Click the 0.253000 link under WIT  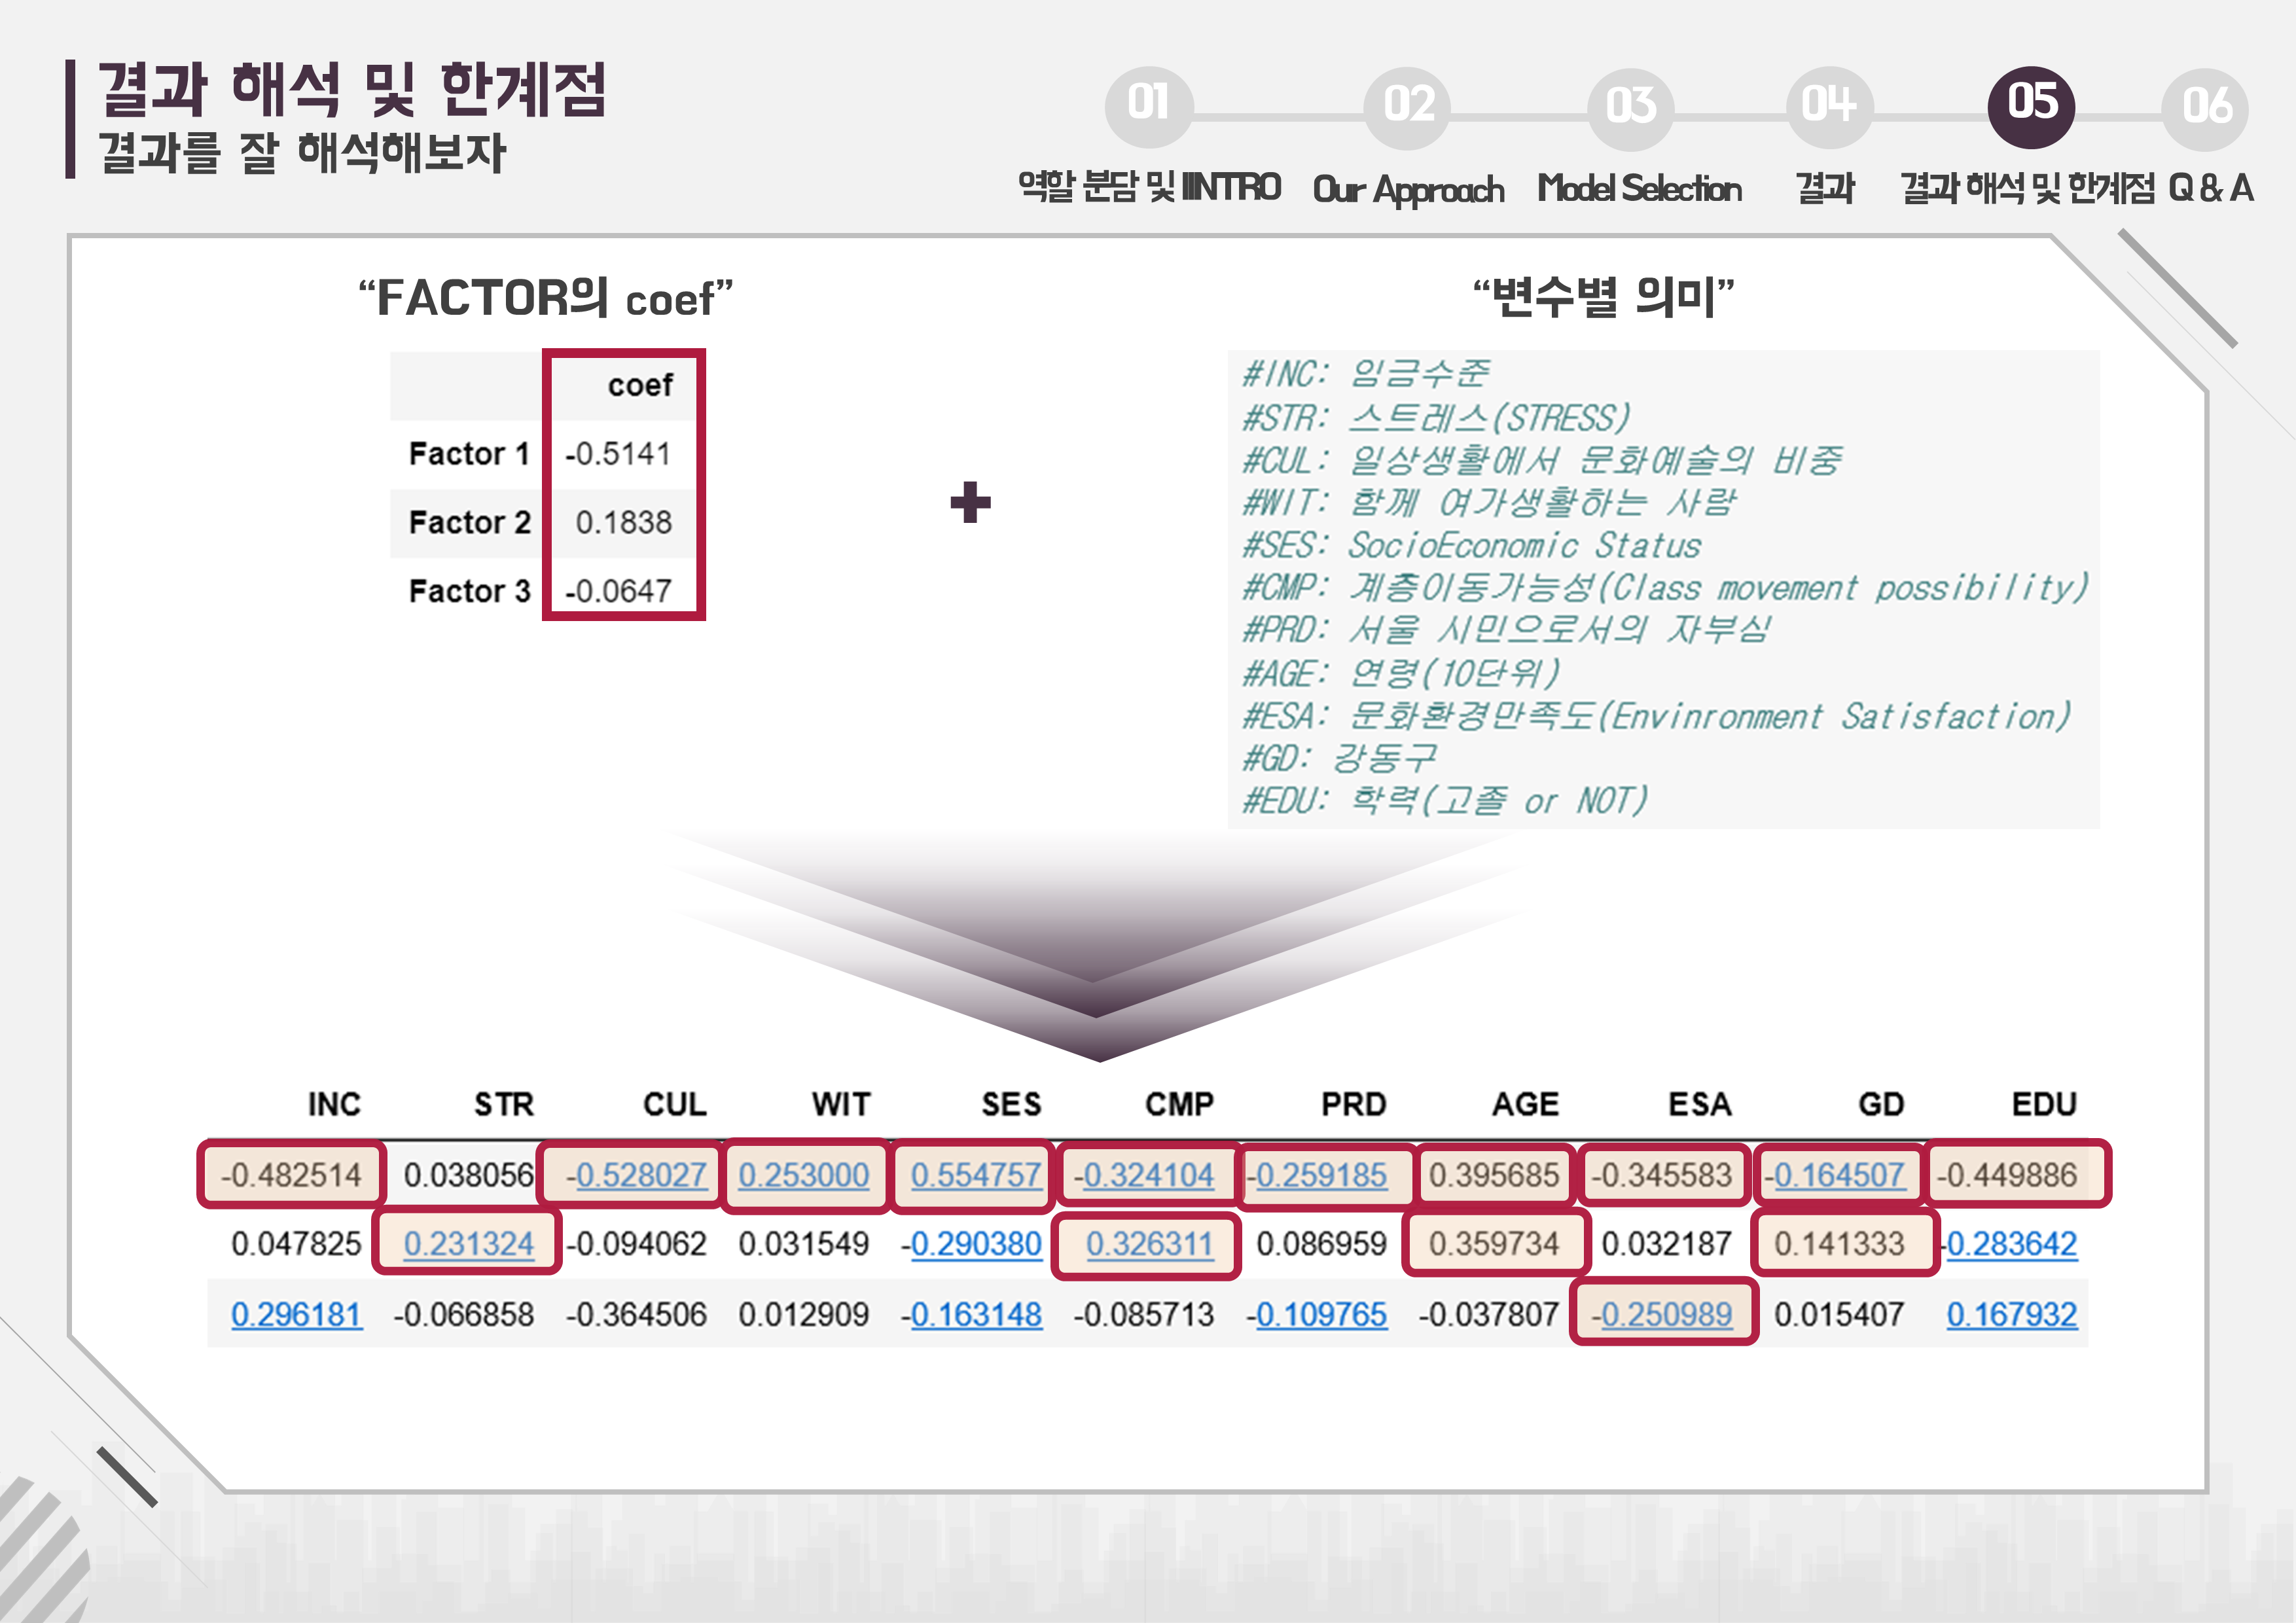(x=804, y=1175)
